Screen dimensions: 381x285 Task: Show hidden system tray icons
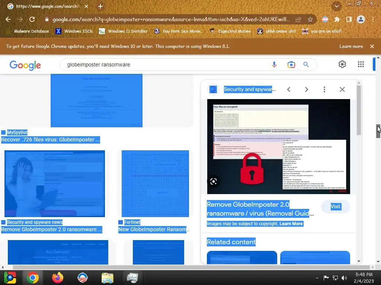pos(317,278)
